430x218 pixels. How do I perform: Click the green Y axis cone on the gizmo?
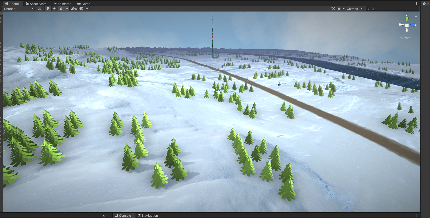407,19
